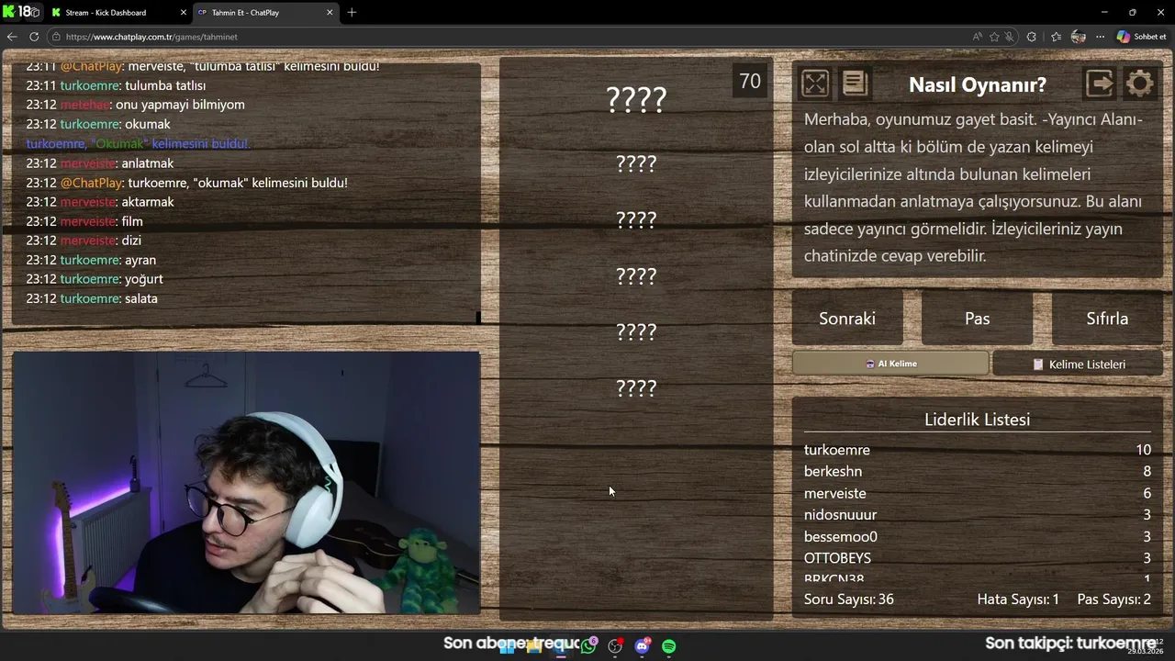Viewport: 1175px width, 661px height.
Task: Click Son takipçi: turkoemre overlay text
Action: (x=1070, y=643)
